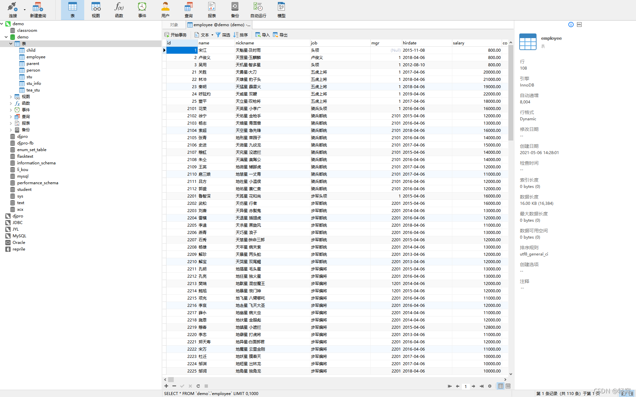Click the vertical scrollbar of data grid

pos(511,93)
